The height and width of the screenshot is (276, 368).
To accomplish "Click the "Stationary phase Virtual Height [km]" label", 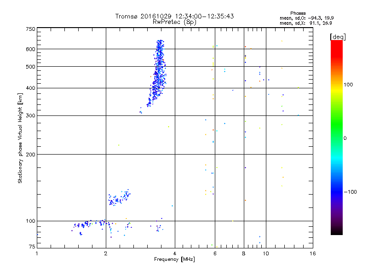I will click(x=20, y=138).
